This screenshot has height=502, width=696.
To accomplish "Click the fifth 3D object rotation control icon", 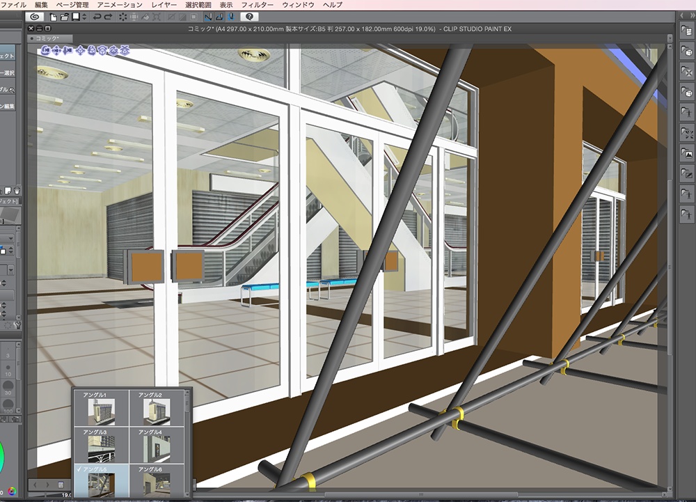I will (91, 51).
